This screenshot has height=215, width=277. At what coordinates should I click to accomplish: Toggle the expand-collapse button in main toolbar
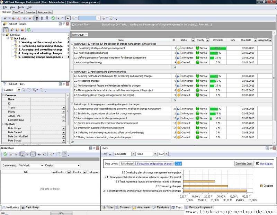point(37,18)
